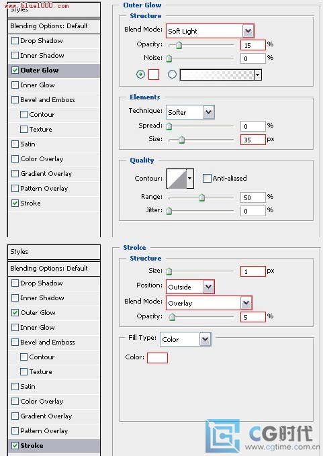The image size is (323, 456).
Task: Focus Range field showing 50
Action: point(253,197)
